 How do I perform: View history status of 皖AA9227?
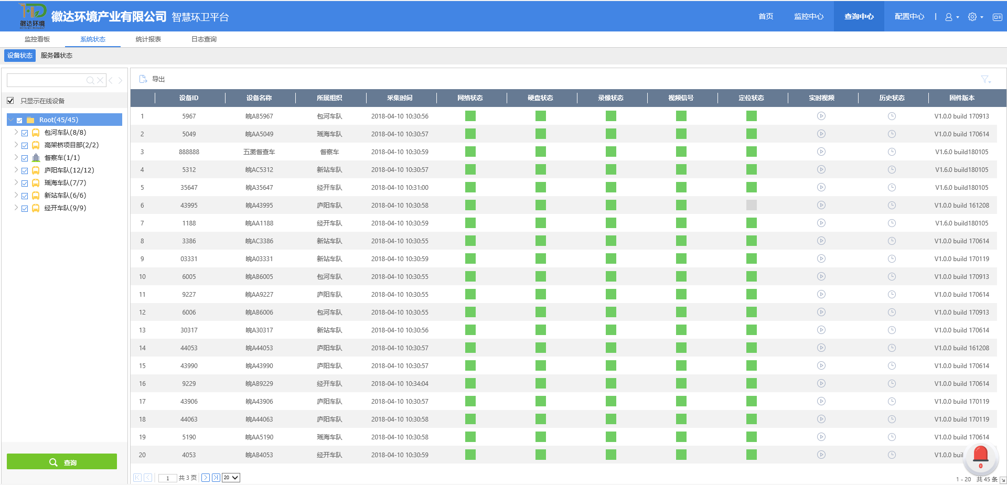point(892,294)
